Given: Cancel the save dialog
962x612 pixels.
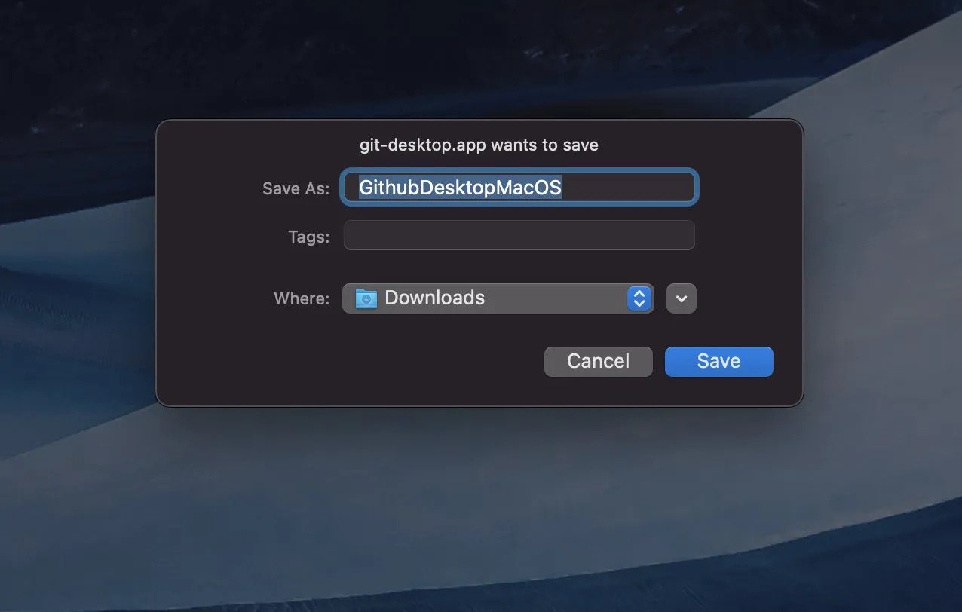Looking at the screenshot, I should tap(598, 362).
